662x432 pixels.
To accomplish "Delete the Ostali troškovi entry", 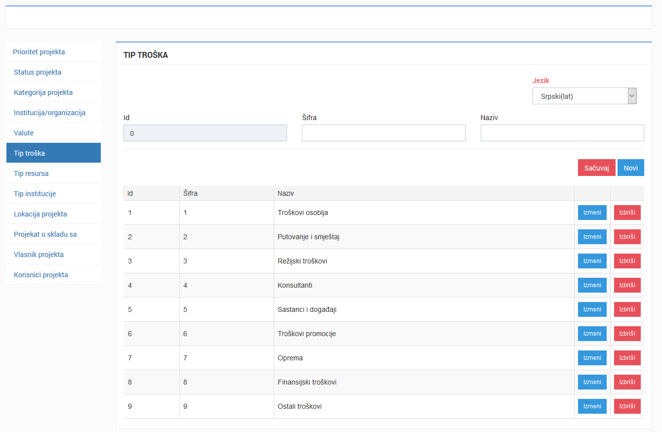I will [x=627, y=406].
